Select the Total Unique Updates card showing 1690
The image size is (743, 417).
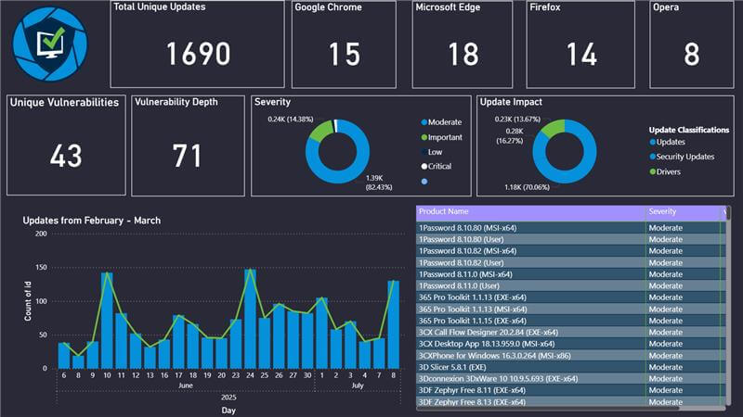tap(197, 44)
